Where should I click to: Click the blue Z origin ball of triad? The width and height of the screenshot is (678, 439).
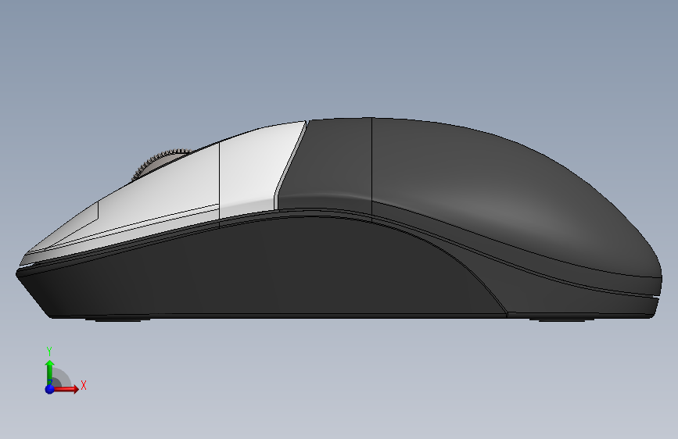click(x=50, y=389)
